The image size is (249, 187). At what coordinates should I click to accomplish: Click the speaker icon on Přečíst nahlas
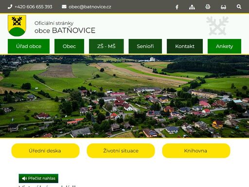tap(24, 178)
